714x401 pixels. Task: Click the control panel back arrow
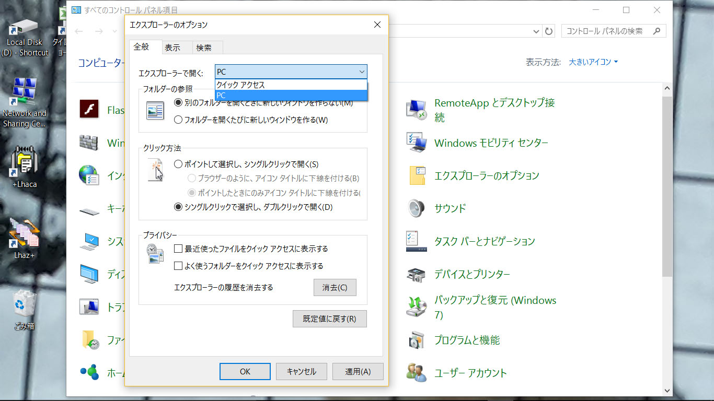click(x=79, y=31)
